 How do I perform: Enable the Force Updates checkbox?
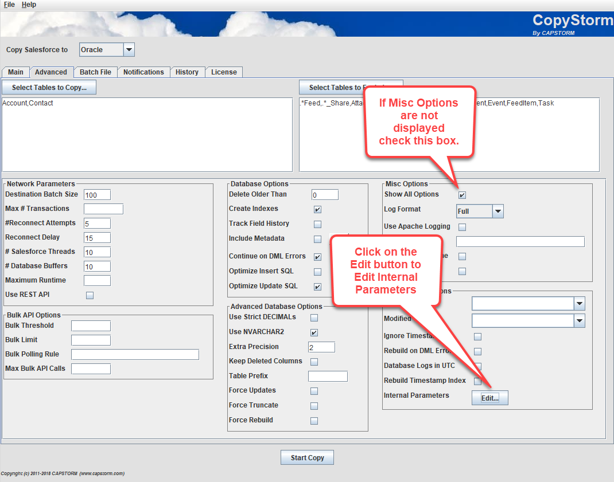(x=314, y=391)
